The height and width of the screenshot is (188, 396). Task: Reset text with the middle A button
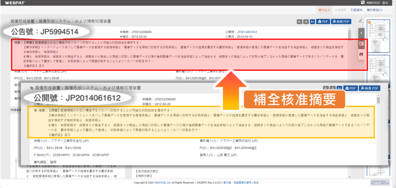pyautogui.click(x=306, y=22)
